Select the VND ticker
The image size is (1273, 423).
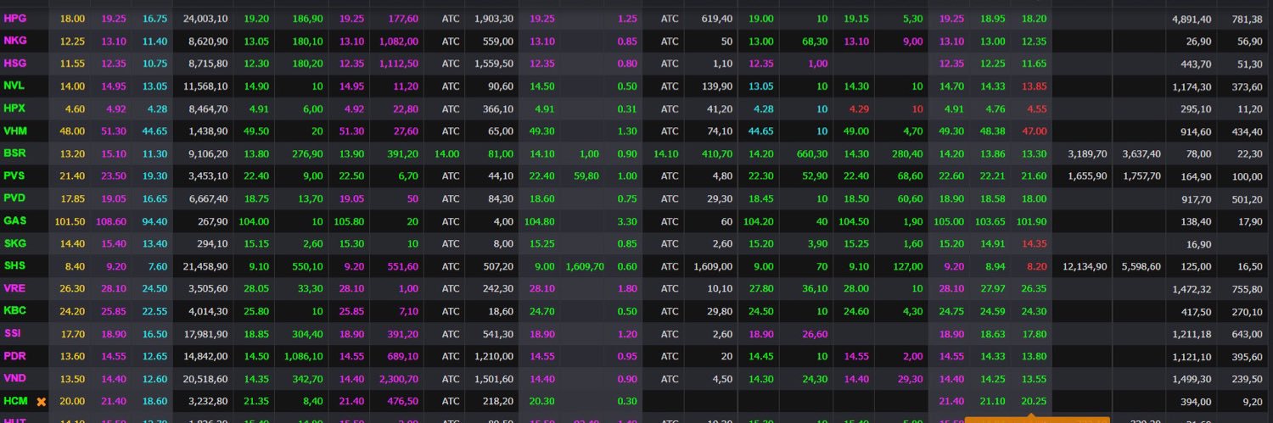coord(14,378)
